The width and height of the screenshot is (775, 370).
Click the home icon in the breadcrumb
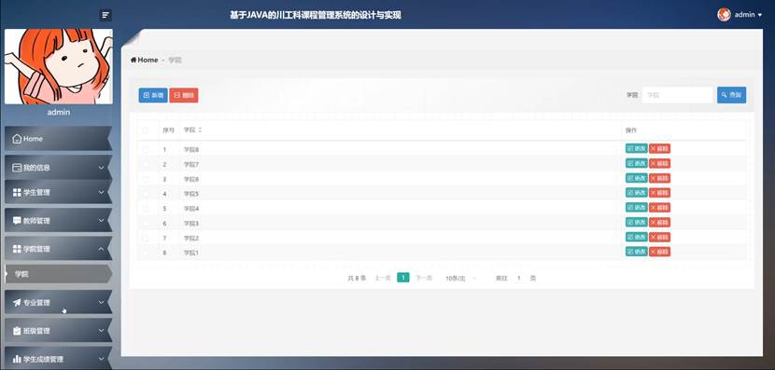134,60
